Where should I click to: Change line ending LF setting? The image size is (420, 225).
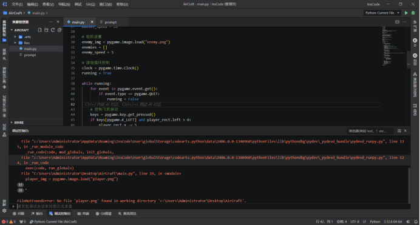coord(364,221)
